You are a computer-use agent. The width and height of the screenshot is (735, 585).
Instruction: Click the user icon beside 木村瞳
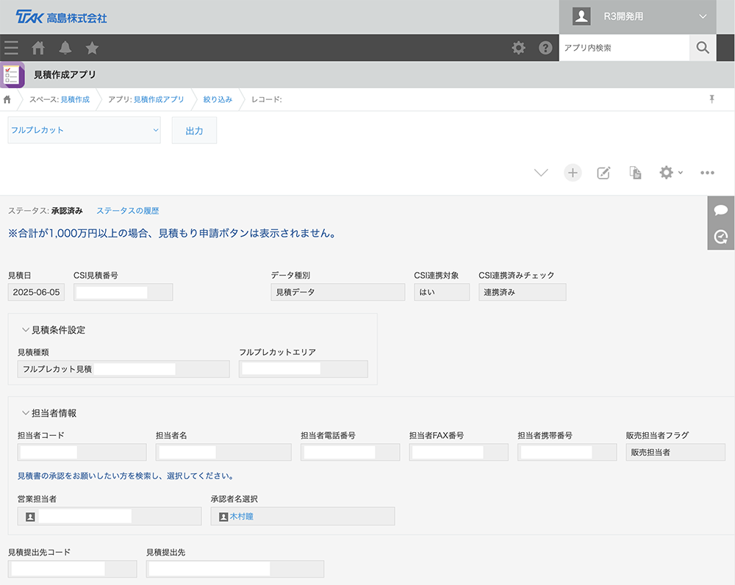click(x=223, y=517)
